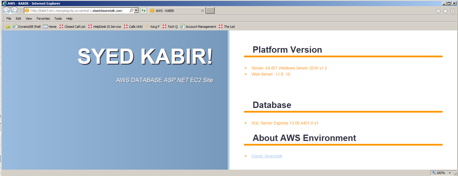
Task: Click the AWS DATABASE ASP.NET EC2 Site subtitle
Action: (x=165, y=80)
